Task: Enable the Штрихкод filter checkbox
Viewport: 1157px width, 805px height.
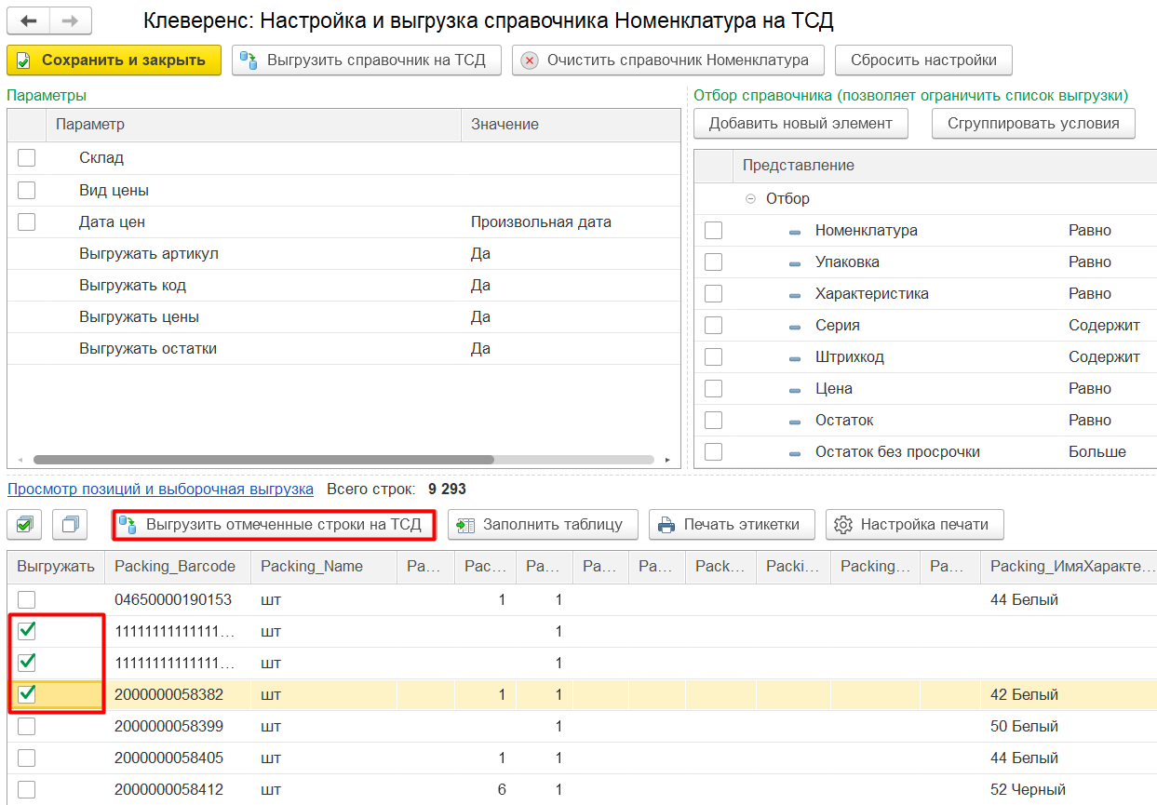Action: coord(713,357)
